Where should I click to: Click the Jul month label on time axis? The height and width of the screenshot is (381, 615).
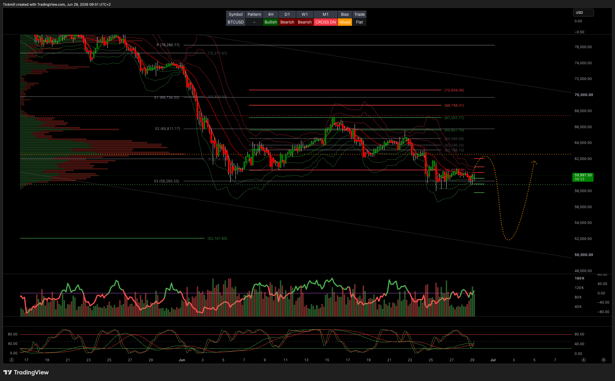[493, 360]
